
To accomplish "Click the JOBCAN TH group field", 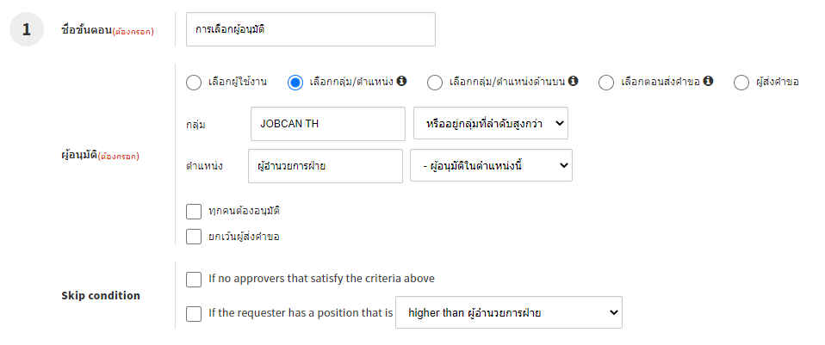I will click(x=327, y=124).
